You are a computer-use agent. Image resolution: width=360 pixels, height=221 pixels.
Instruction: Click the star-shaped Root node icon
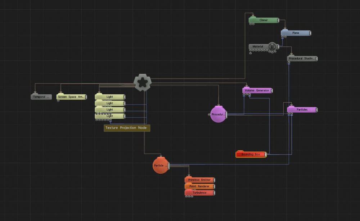tap(143, 83)
